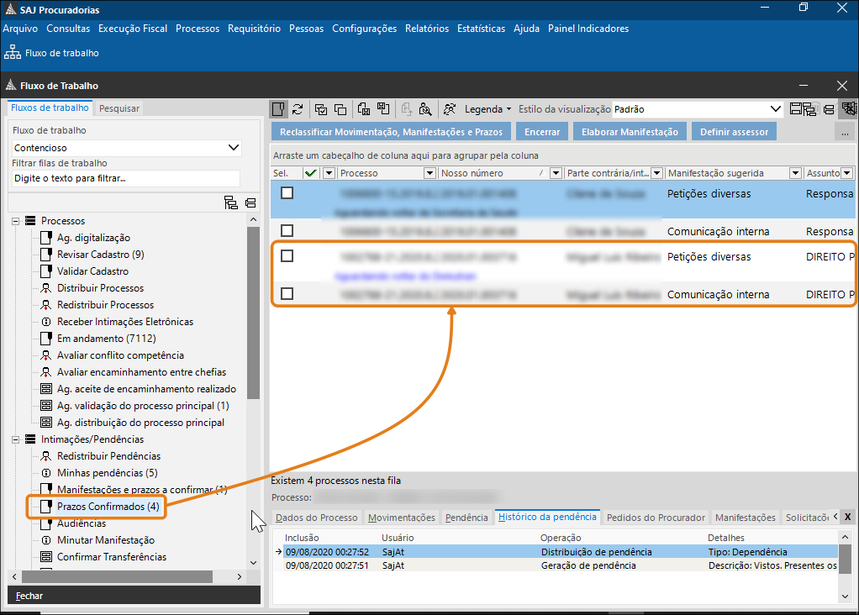This screenshot has width=859, height=615.
Task: Click the refresh icon in the toolbar
Action: point(298,109)
